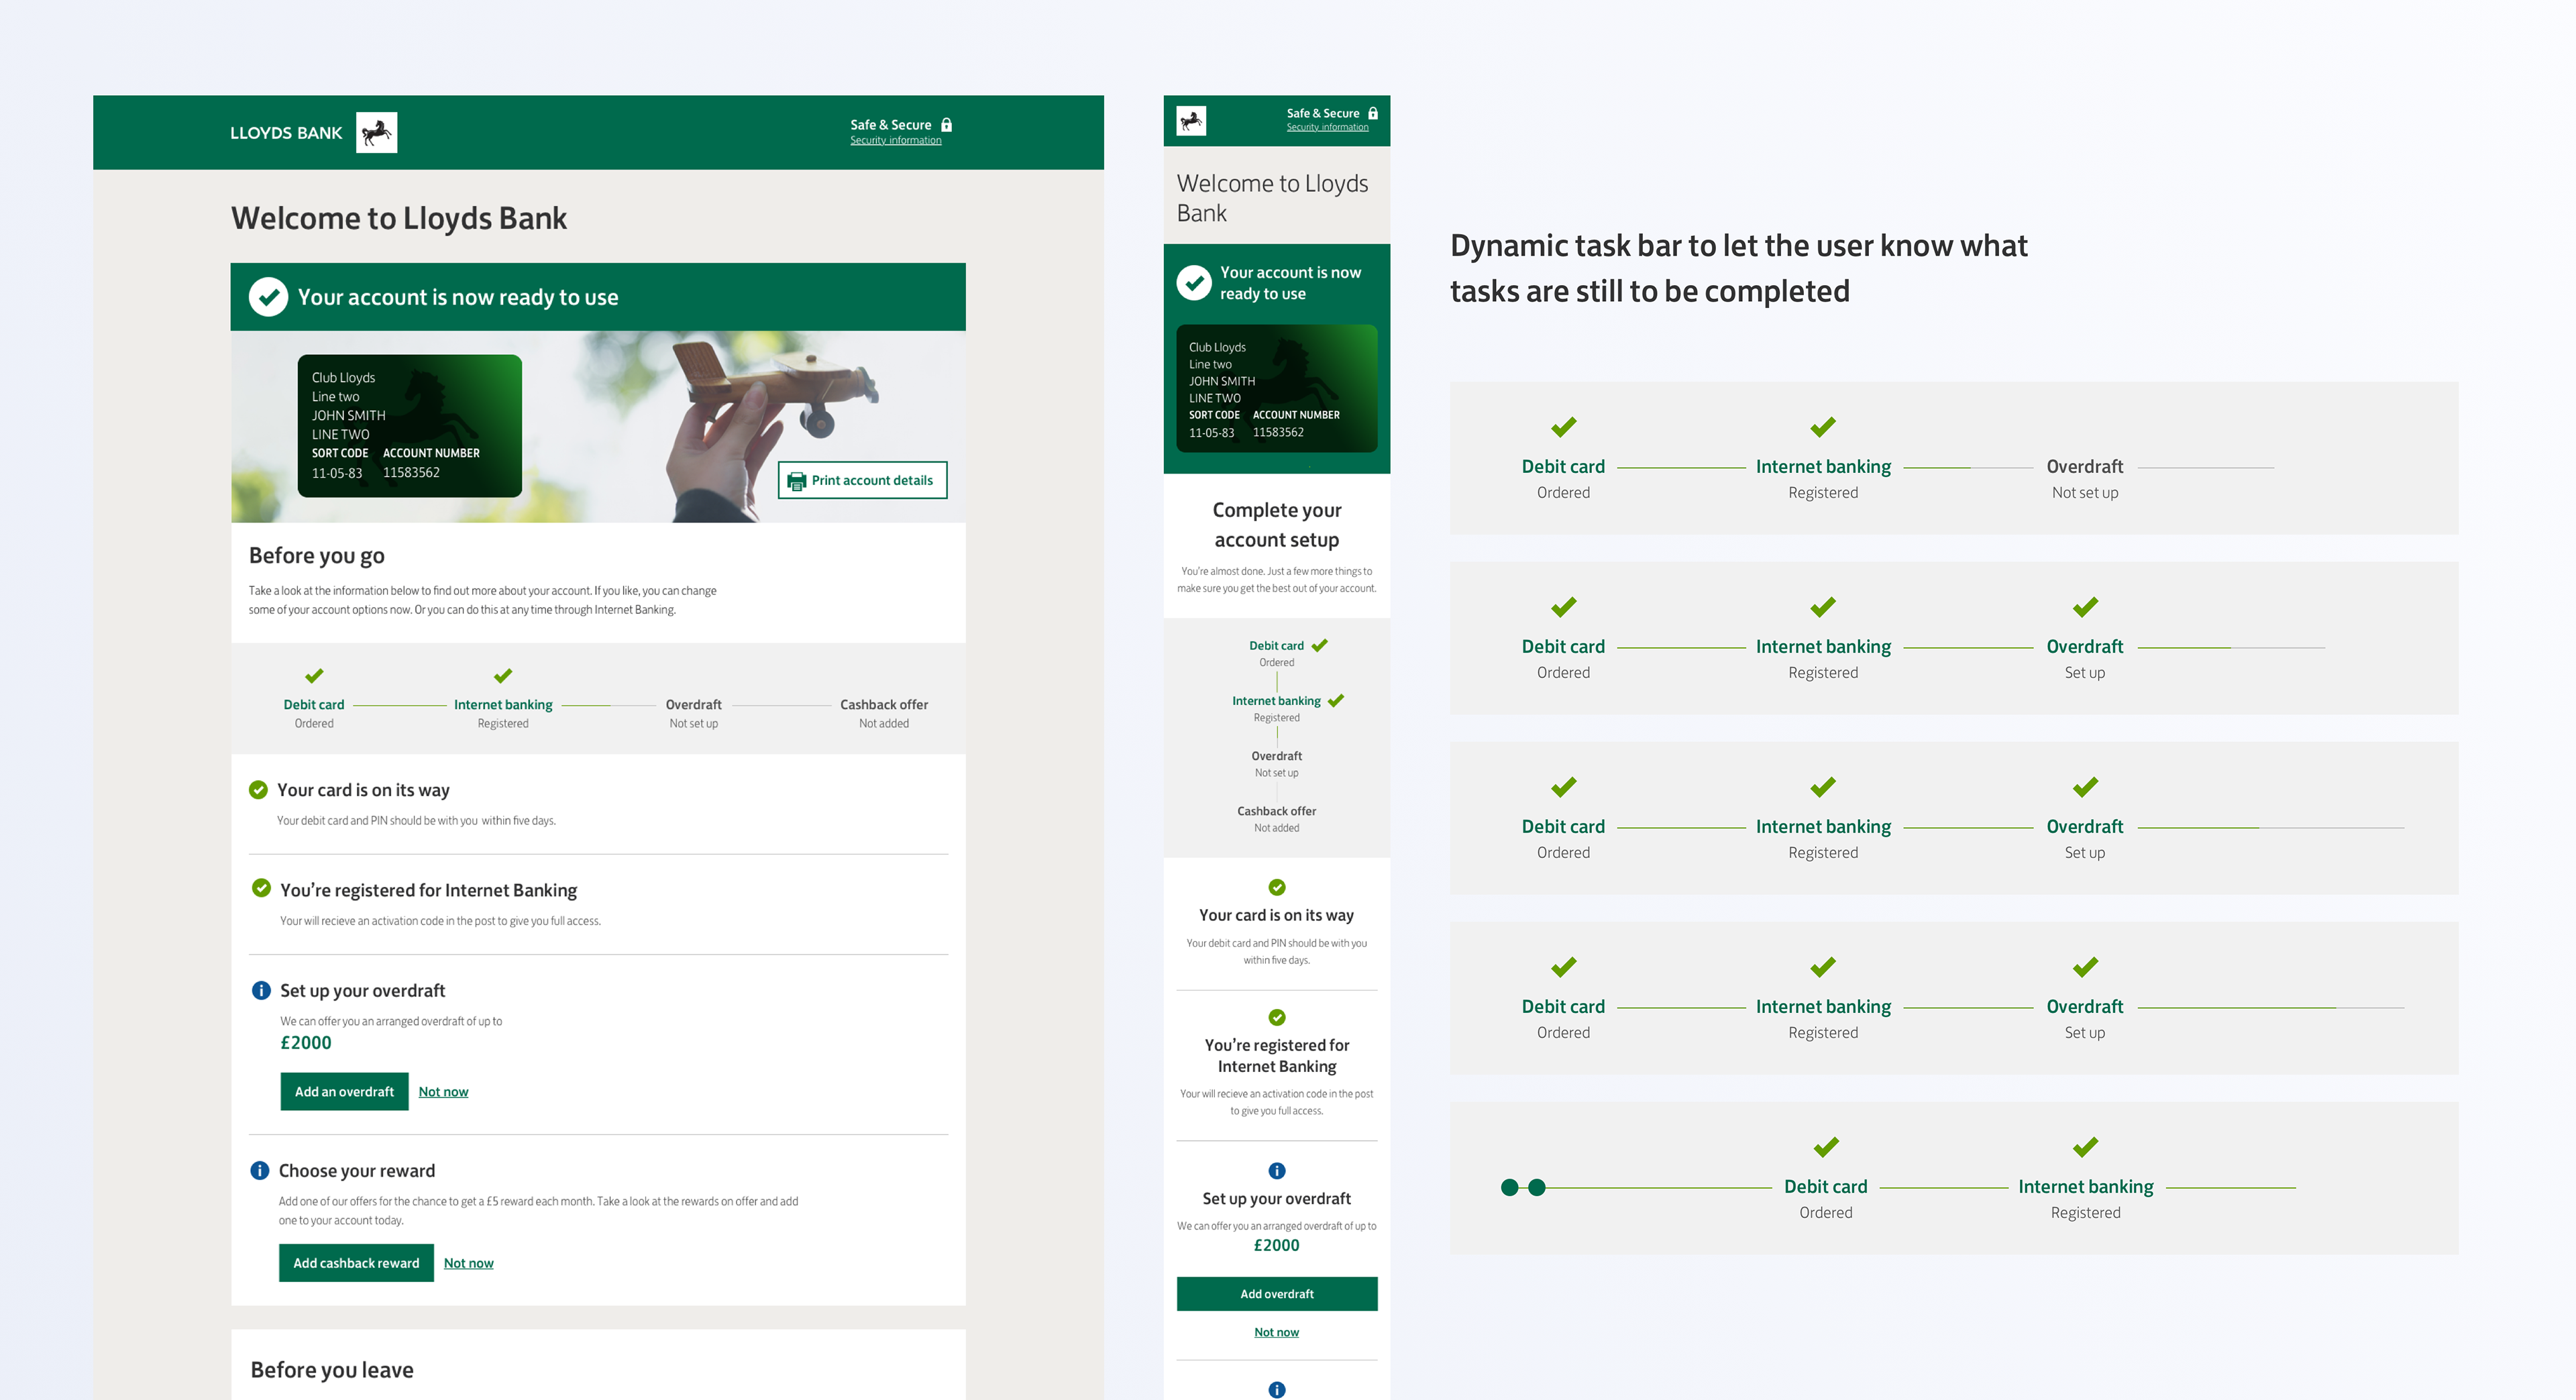Image resolution: width=2576 pixels, height=1400 pixels.
Task: Click blue info icon beside desktop 'Set up your overdraft'
Action: (261, 990)
